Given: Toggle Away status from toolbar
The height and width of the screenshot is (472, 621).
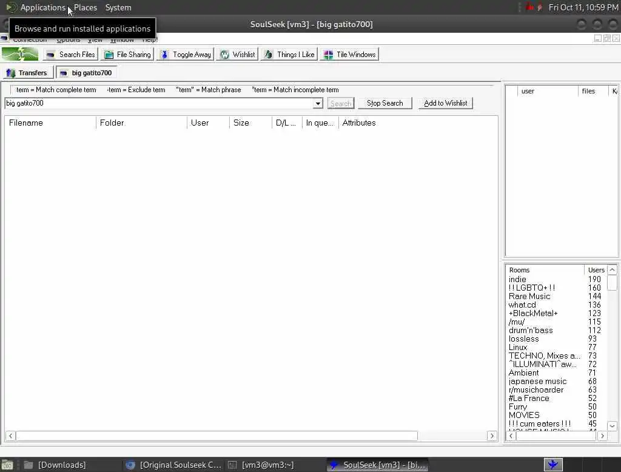Looking at the screenshot, I should (186, 55).
